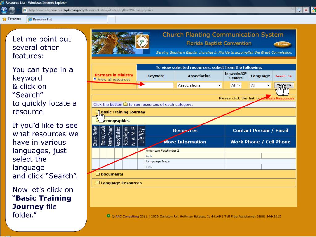
Task: Open the Language Resources folder icon
Action: (x=98, y=182)
